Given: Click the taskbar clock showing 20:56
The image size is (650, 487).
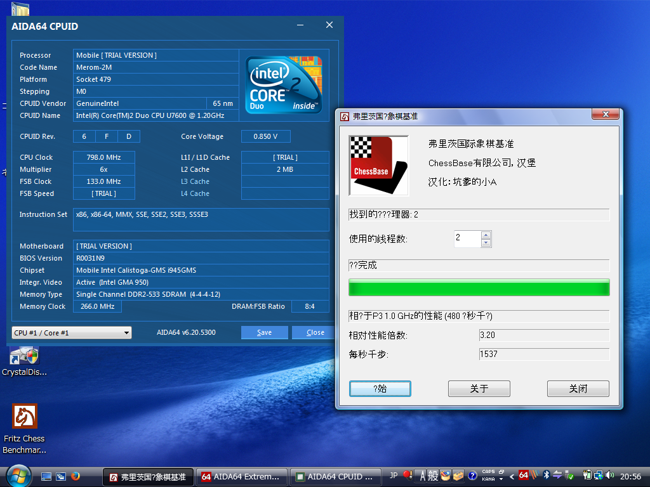Looking at the screenshot, I should pyautogui.click(x=630, y=477).
